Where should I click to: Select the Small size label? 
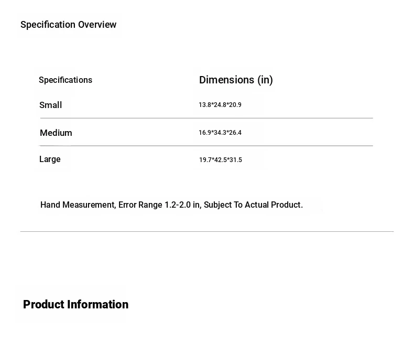51,105
